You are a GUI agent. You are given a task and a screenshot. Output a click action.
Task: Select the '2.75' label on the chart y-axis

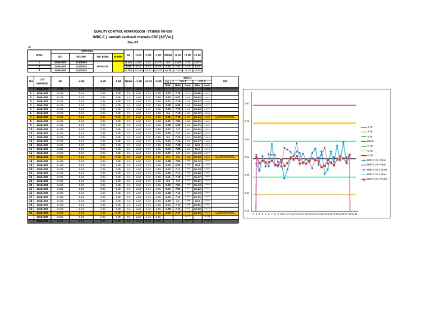point(247,121)
